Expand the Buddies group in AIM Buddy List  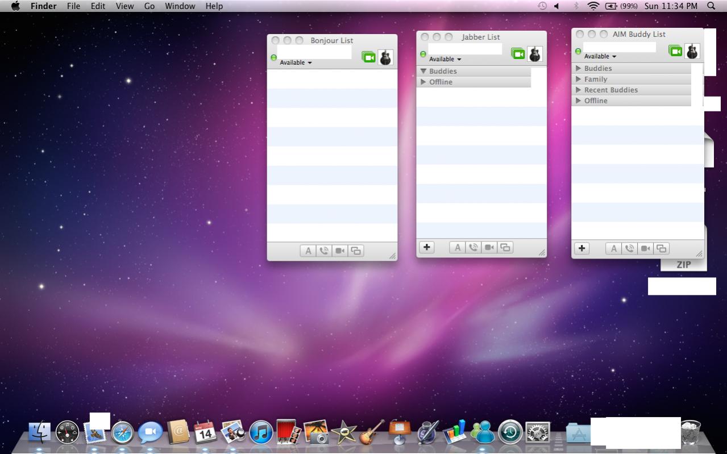(579, 68)
